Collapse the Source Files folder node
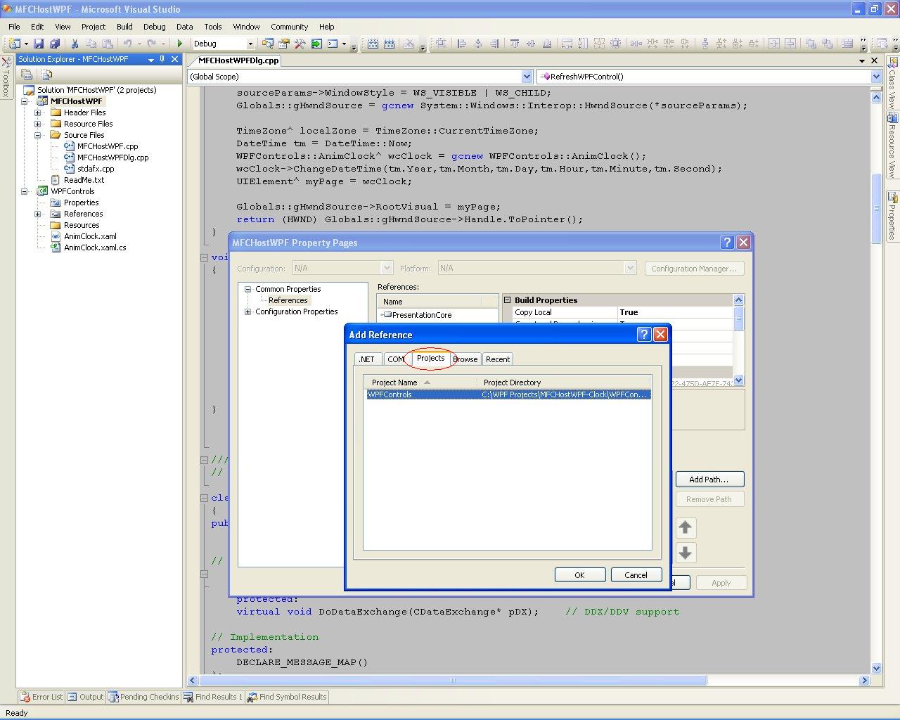900x720 pixels. pyautogui.click(x=38, y=135)
